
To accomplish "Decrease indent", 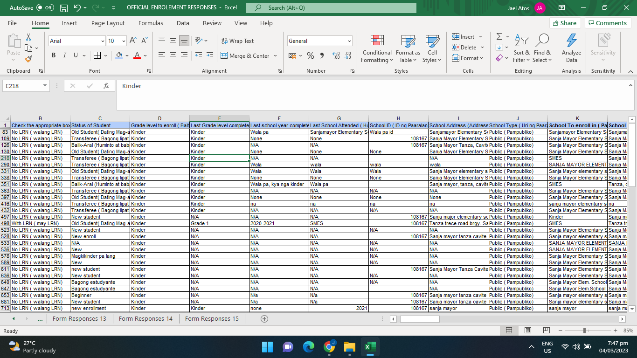I will (x=198, y=55).
